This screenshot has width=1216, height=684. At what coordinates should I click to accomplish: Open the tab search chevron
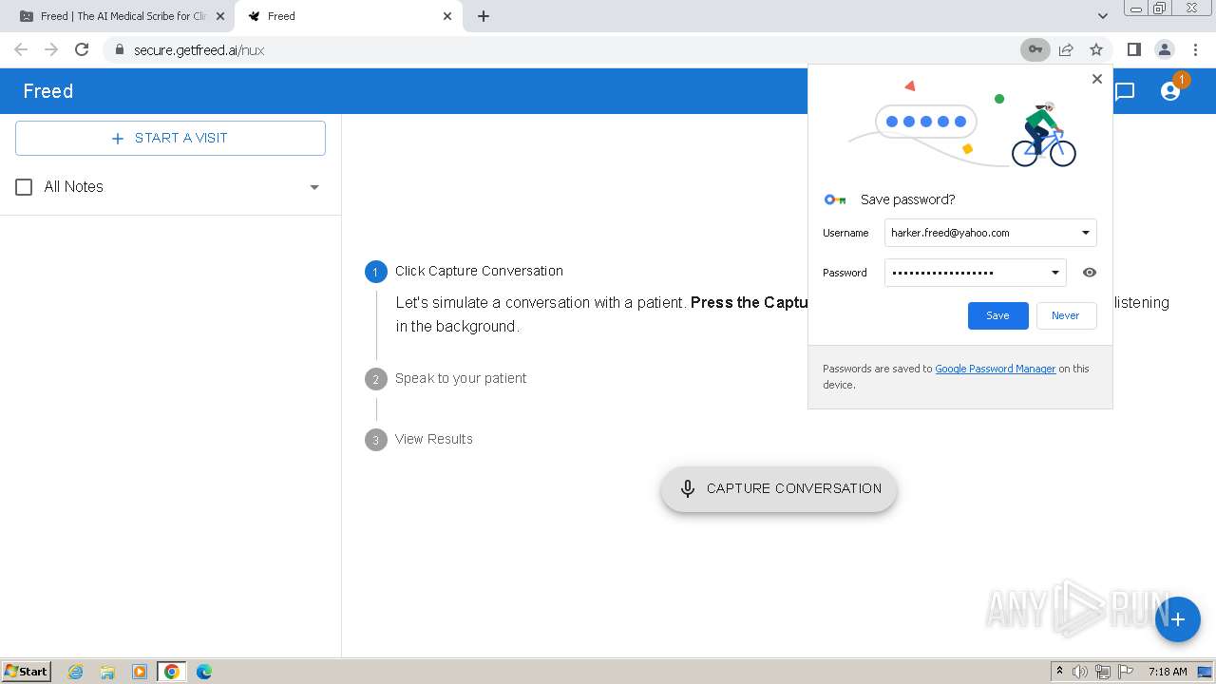click(1102, 16)
